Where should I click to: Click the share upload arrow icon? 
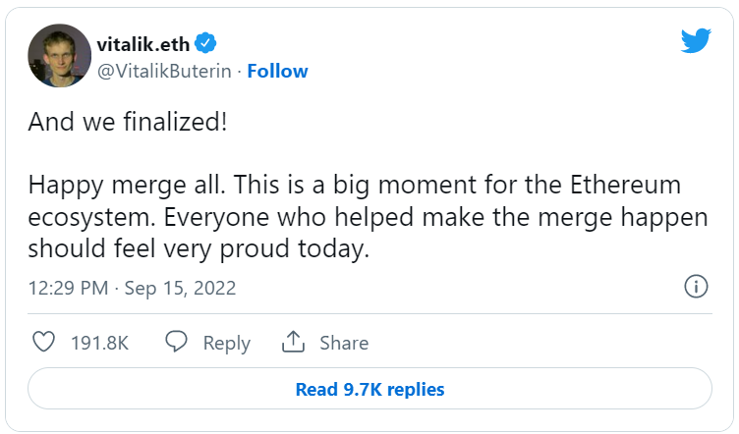click(293, 343)
